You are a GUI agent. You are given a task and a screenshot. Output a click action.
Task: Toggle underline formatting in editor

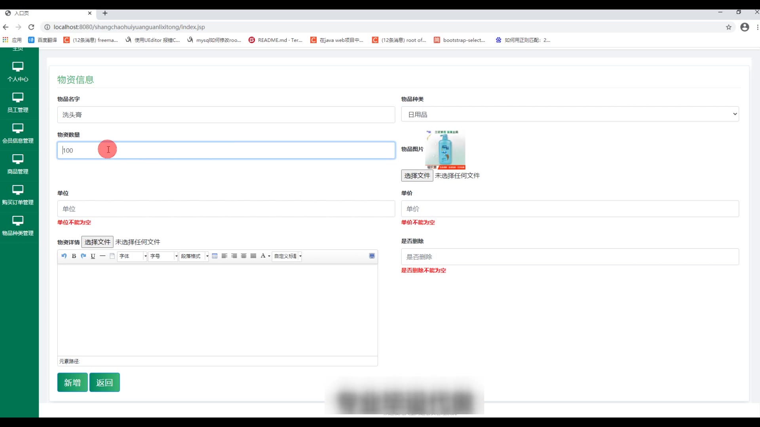pyautogui.click(x=93, y=256)
